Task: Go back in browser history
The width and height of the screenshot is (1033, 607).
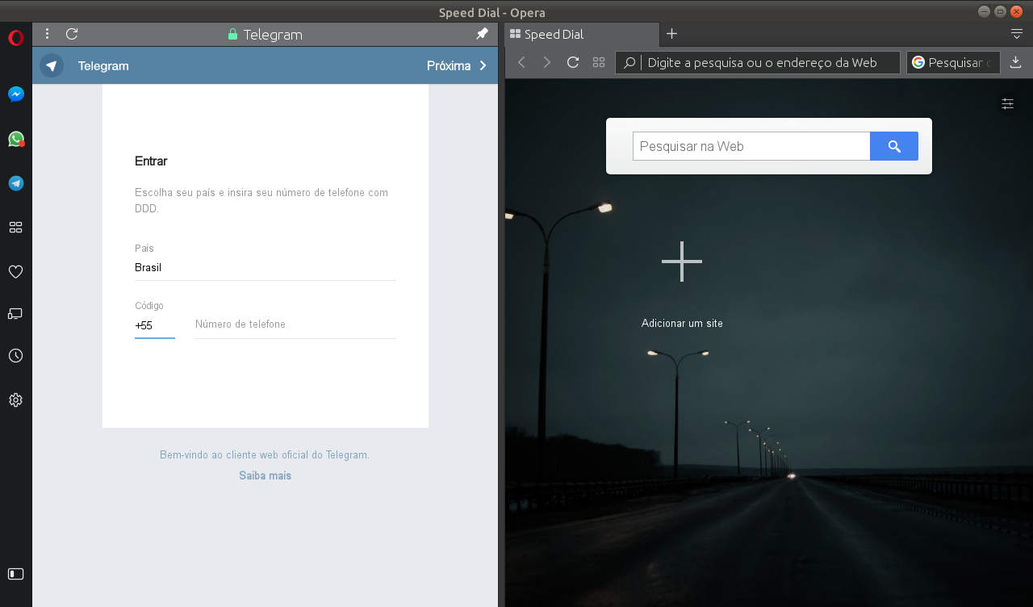Action: (521, 62)
